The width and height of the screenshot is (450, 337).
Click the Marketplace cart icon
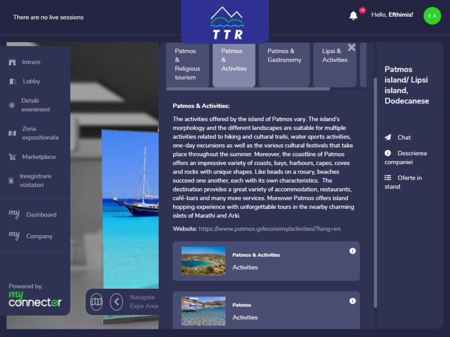coord(12,157)
